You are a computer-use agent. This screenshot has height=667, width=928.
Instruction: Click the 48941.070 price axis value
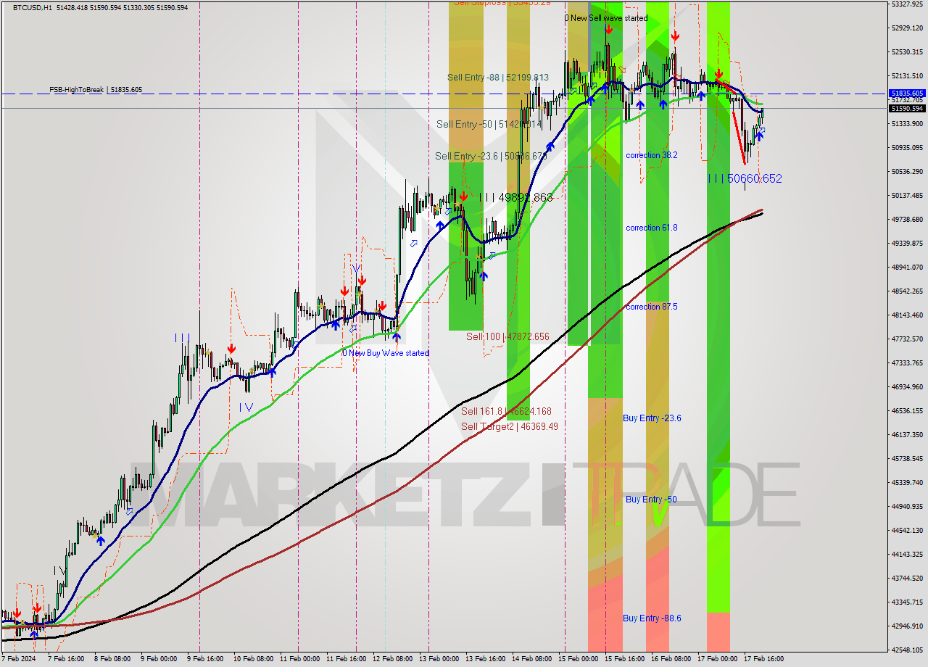click(907, 268)
